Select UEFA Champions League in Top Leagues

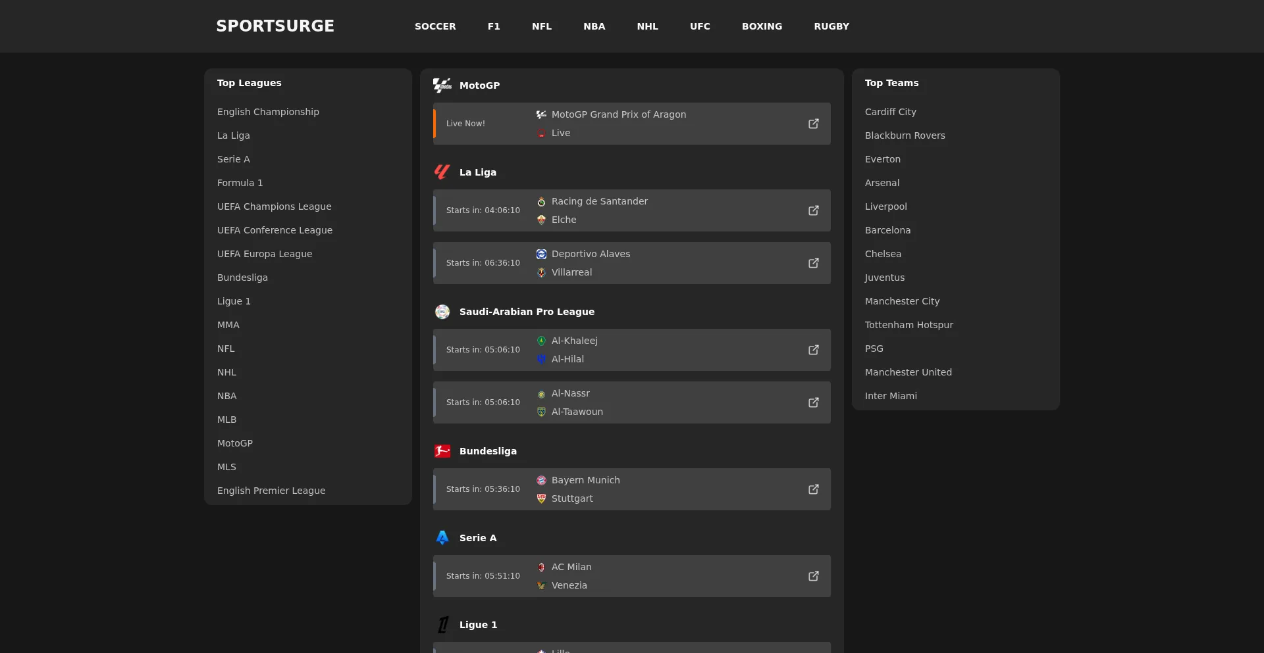[275, 206]
